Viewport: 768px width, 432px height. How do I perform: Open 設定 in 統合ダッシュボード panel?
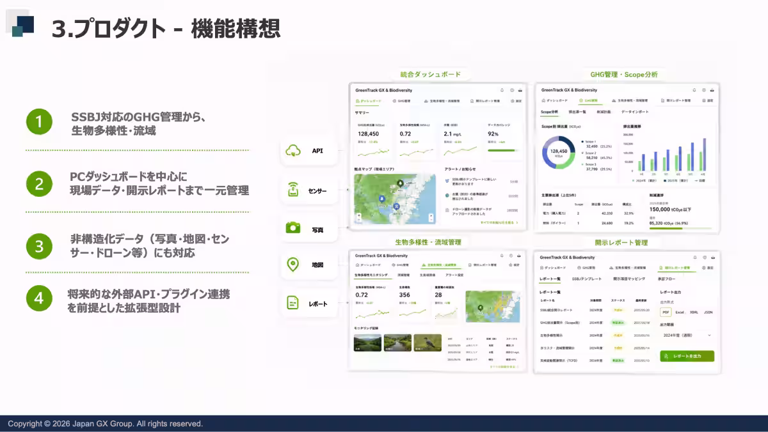click(516, 101)
